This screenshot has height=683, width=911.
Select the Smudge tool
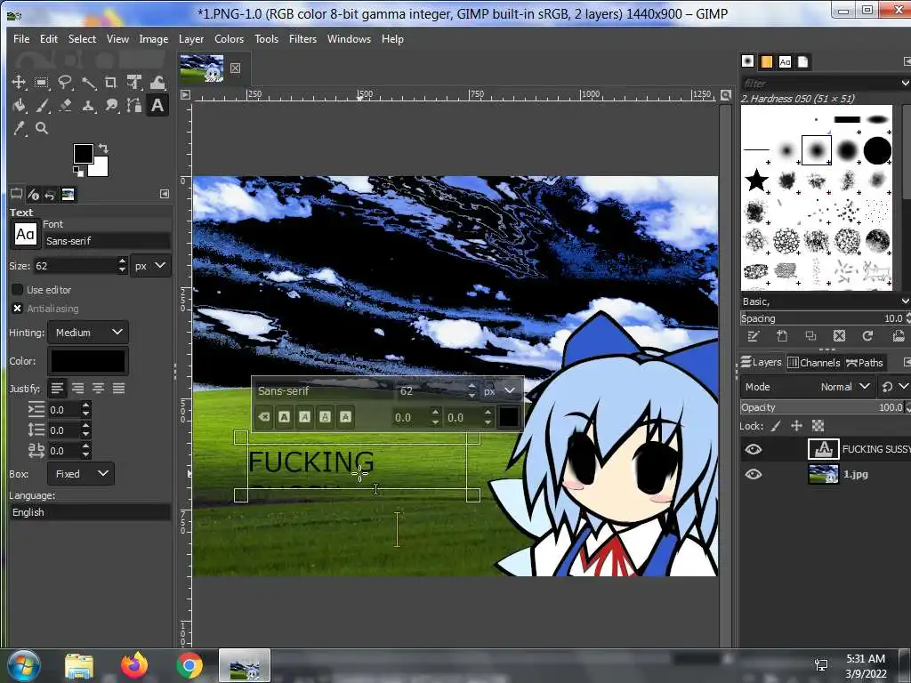[x=111, y=106]
